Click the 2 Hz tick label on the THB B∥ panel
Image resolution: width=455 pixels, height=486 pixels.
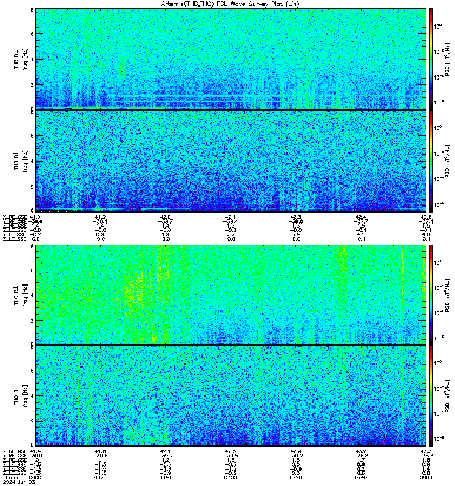coord(32,187)
